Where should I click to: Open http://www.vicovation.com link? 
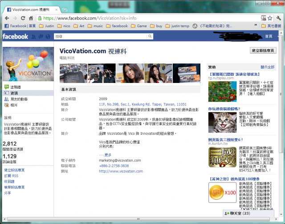click(121, 171)
